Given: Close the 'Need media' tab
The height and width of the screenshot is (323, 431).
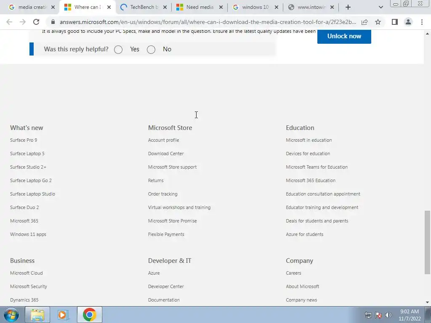Looking at the screenshot, I should tap(221, 7).
